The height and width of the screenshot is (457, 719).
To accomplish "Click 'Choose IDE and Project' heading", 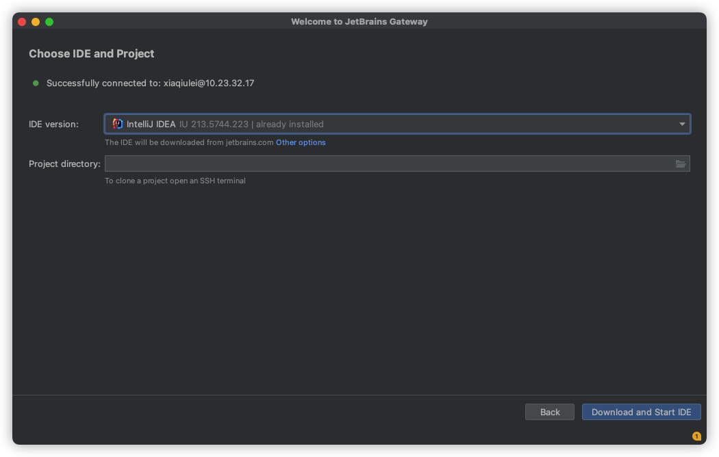I will (92, 53).
